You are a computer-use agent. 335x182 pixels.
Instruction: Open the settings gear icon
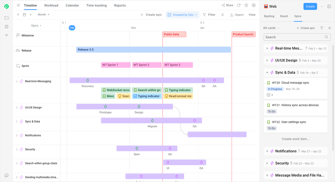254,5
